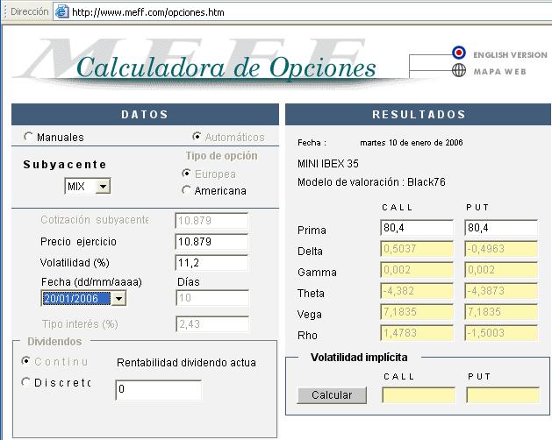This screenshot has height=440, width=552.
Task: Click the 'Tipo de opción' label
Action: 221,155
